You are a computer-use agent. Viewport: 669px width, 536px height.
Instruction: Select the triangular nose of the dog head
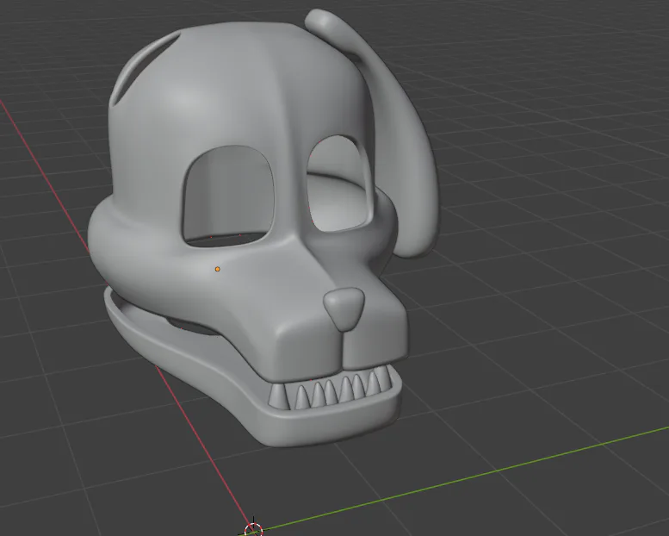[x=344, y=309]
